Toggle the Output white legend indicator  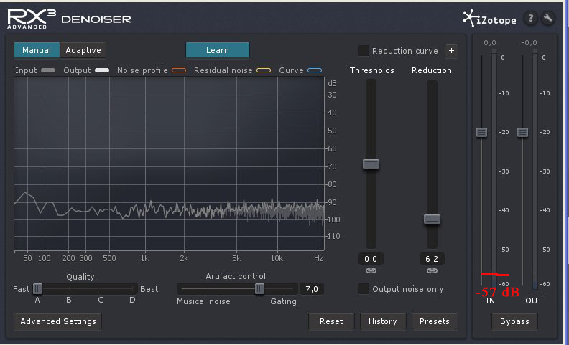(x=102, y=70)
